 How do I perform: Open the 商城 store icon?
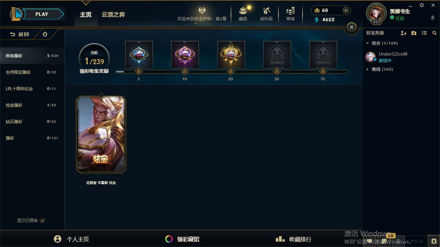pyautogui.click(x=290, y=14)
